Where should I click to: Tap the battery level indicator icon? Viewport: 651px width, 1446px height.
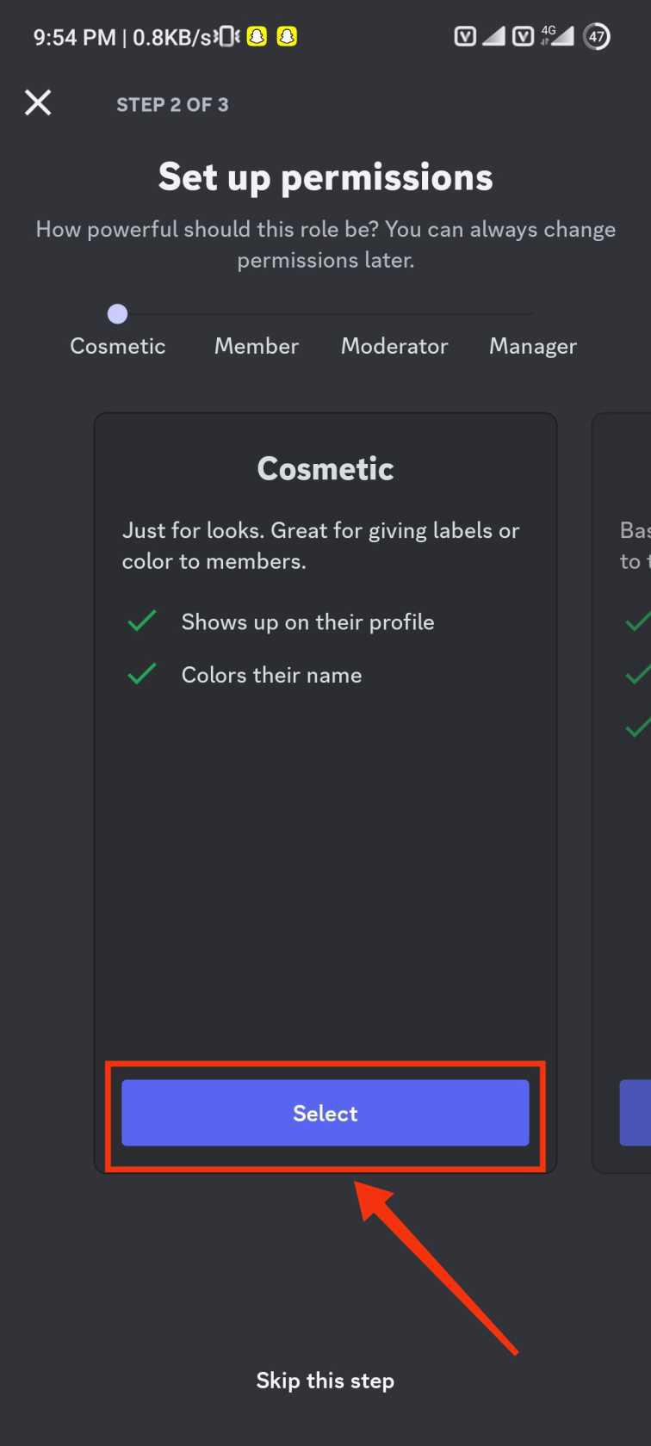coord(597,36)
